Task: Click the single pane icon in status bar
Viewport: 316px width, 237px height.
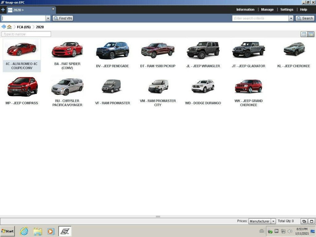Action: [311, 221]
